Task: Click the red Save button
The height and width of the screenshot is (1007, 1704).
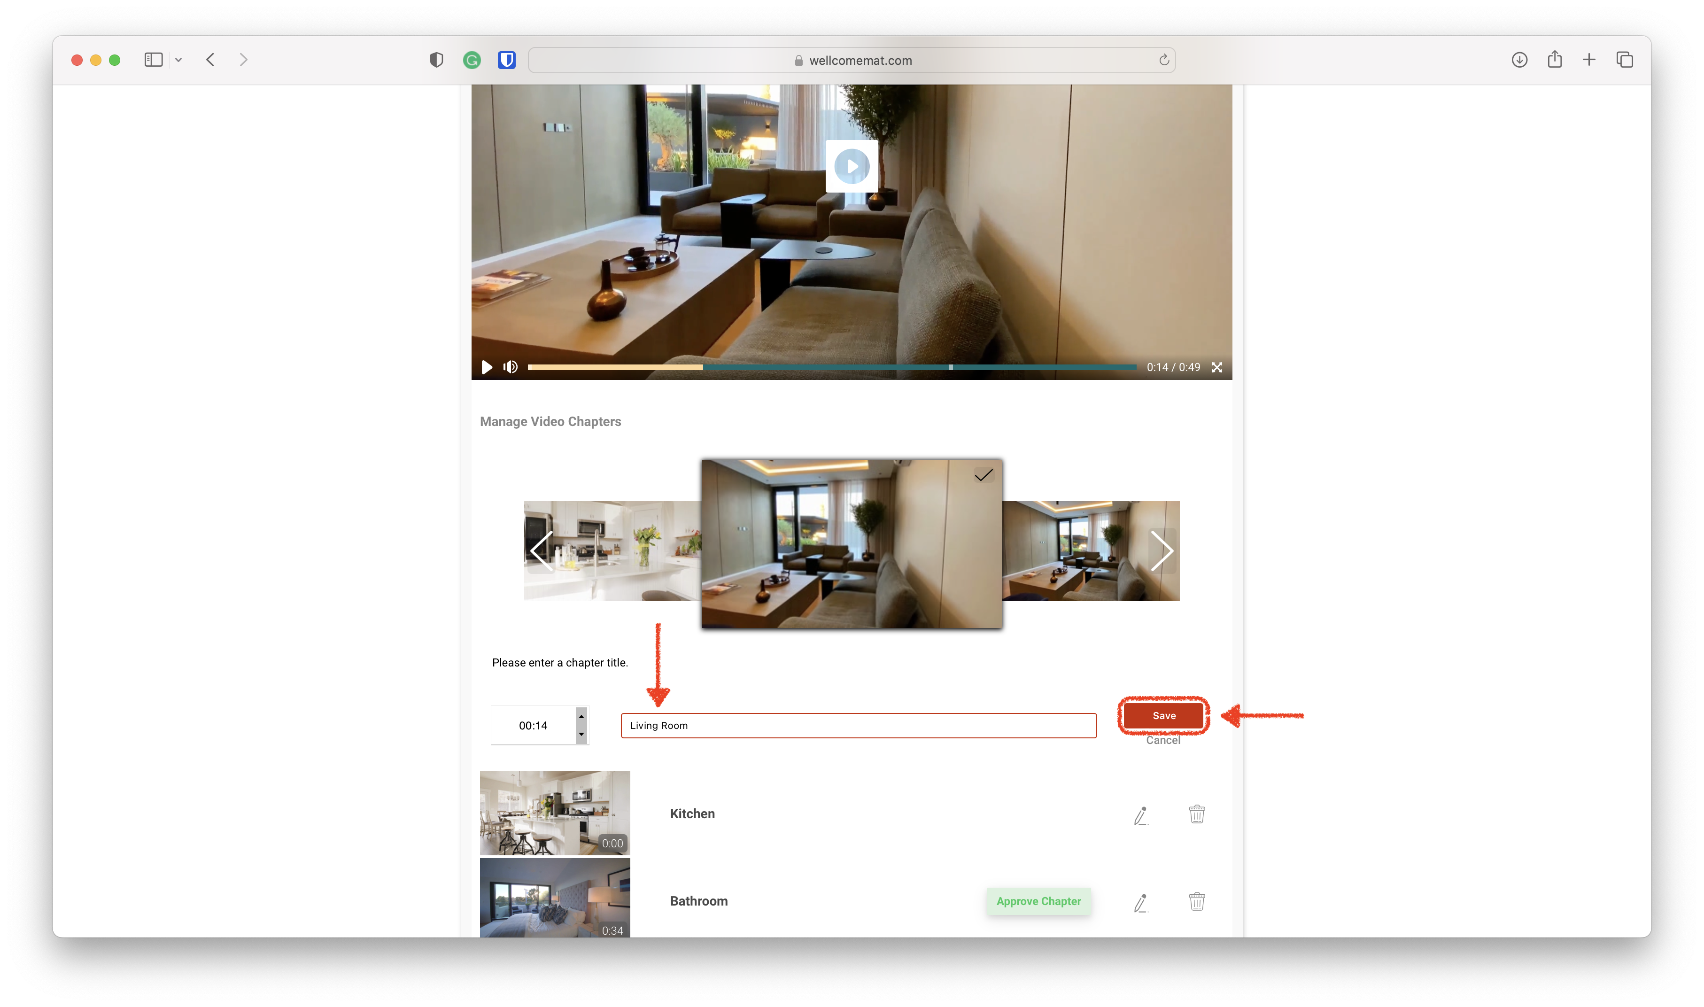Action: click(x=1163, y=715)
